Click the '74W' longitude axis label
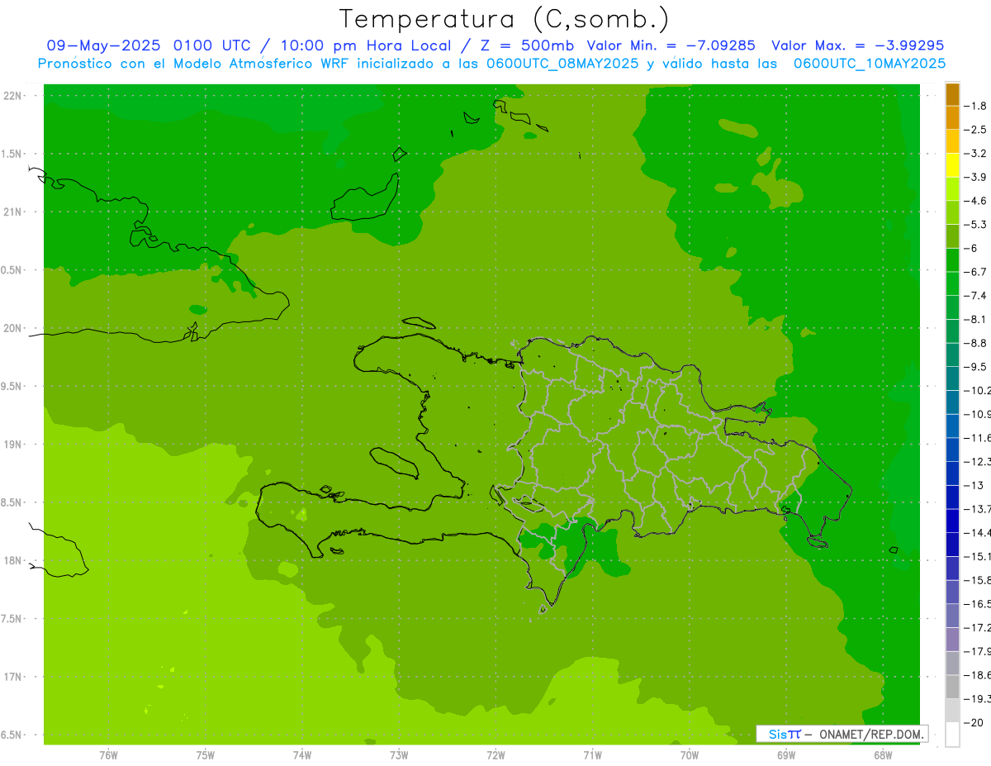 coord(302,755)
